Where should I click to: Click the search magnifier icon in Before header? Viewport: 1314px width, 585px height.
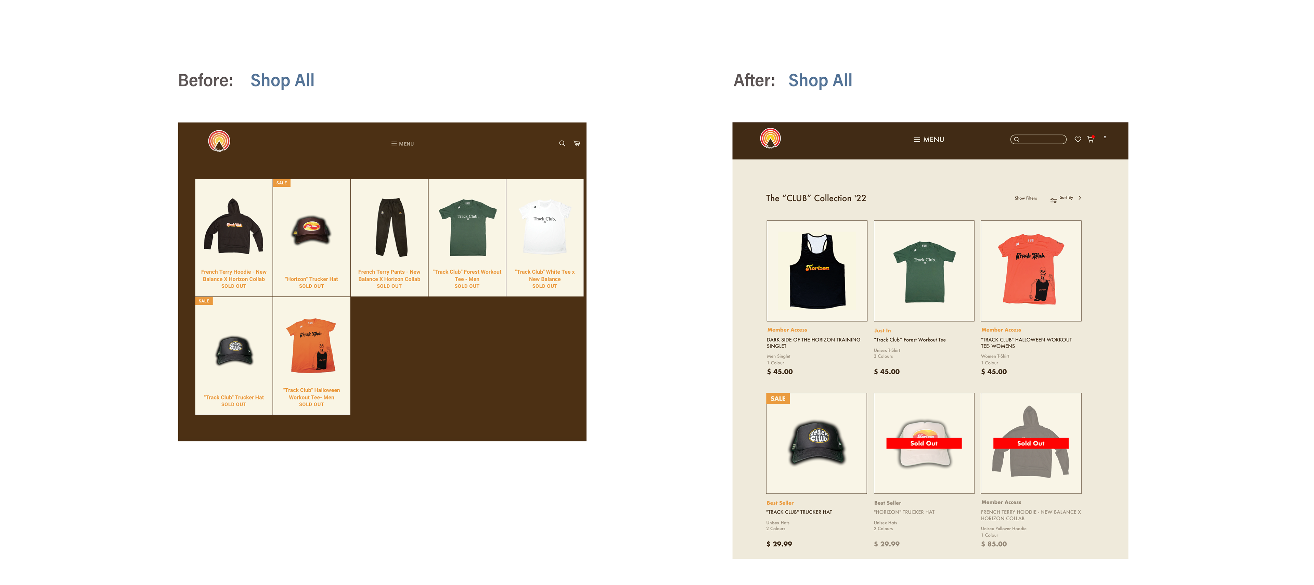pyautogui.click(x=562, y=143)
